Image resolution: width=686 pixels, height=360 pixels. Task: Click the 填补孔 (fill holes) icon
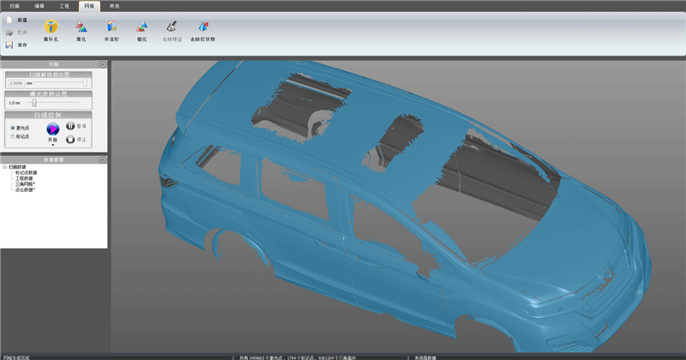pos(51,27)
